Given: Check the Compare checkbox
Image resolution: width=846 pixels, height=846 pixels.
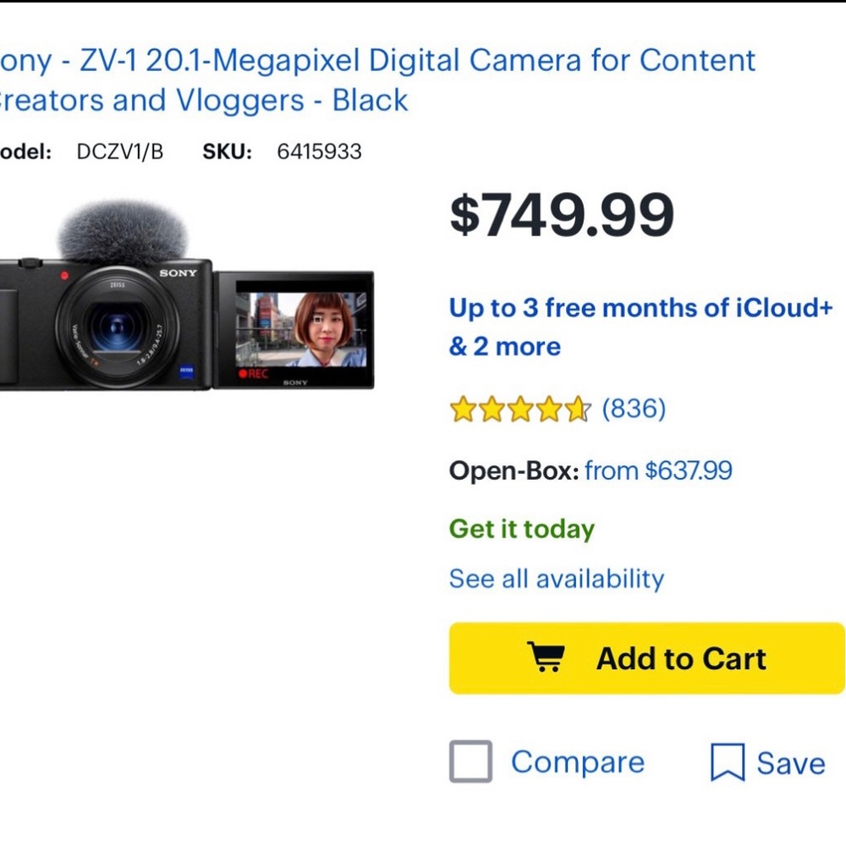Looking at the screenshot, I should pos(470,761).
